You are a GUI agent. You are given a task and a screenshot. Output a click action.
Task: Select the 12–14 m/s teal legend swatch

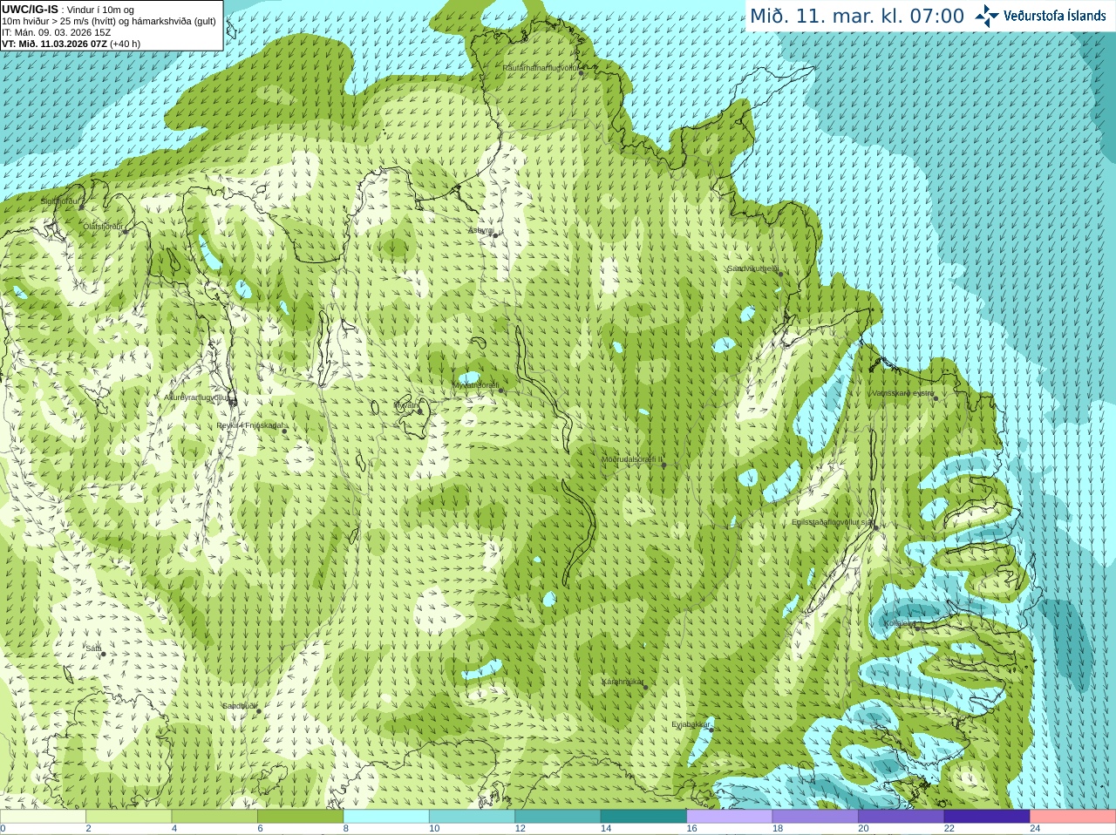[558, 817]
